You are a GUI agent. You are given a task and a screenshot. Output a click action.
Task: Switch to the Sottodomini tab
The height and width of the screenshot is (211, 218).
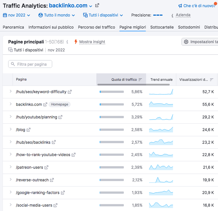[x=189, y=27]
